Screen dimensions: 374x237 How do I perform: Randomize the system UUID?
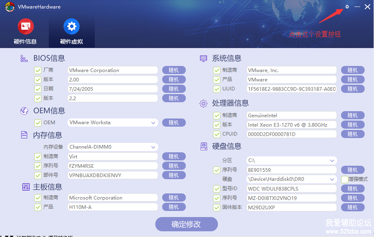(353, 89)
